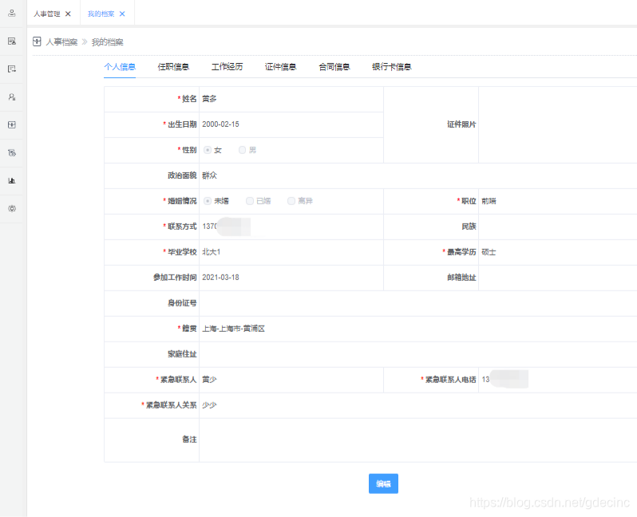Click the 紧急联系人关系 value 少少
The width and height of the screenshot is (637, 517).
[x=210, y=405]
